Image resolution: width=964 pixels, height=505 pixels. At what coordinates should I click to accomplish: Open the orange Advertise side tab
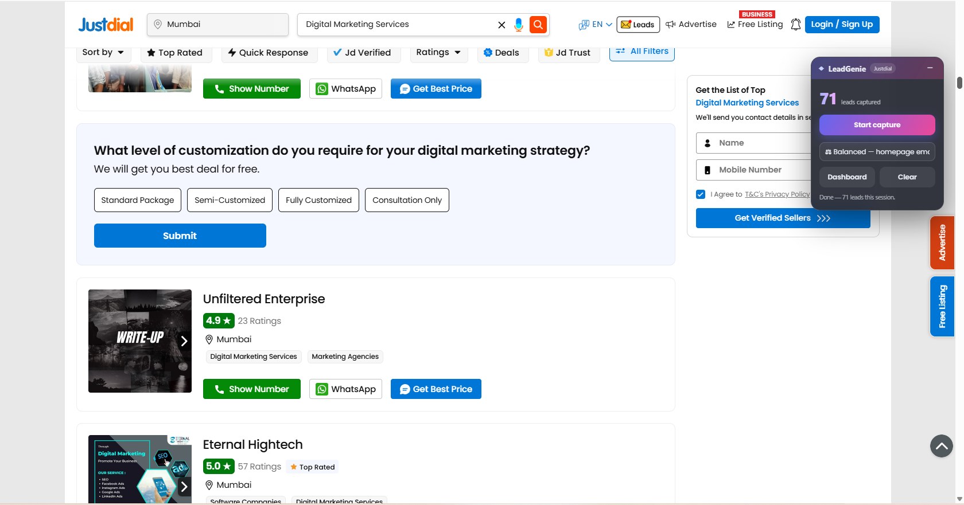coord(942,243)
